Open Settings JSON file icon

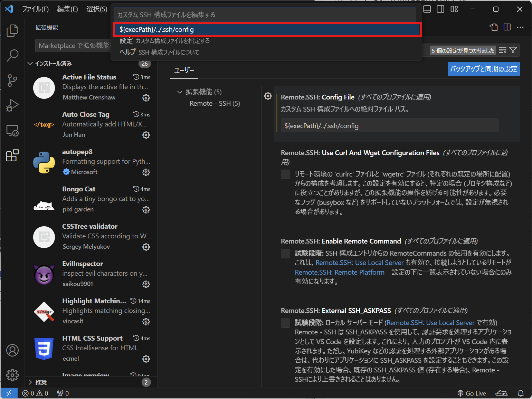[494, 27]
